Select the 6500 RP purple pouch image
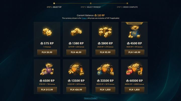Image resolution: width=181 pixels, height=101 pixels. point(47,69)
